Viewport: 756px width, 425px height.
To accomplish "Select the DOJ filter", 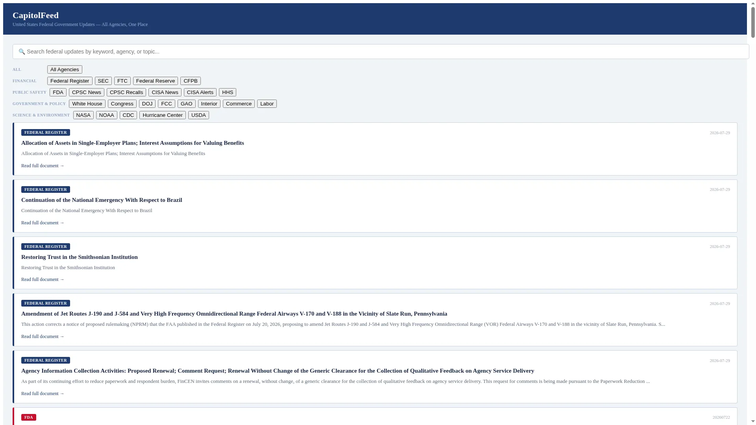I will coord(147,104).
